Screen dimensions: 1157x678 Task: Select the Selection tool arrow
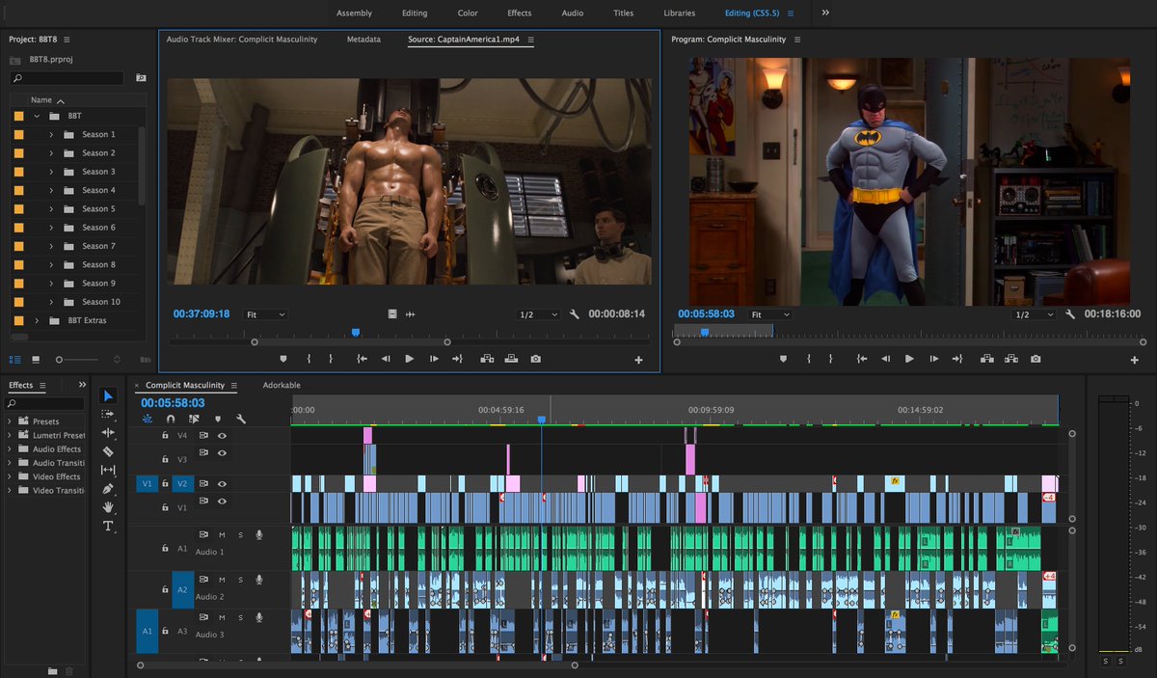108,395
